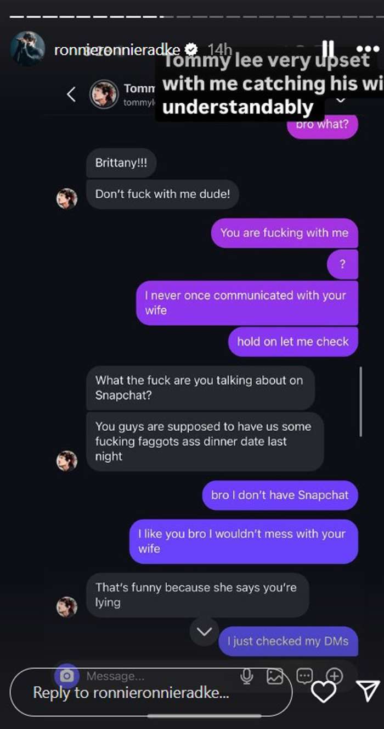Expand the chevron below the story caption
384x729 pixels.
tap(340, 100)
